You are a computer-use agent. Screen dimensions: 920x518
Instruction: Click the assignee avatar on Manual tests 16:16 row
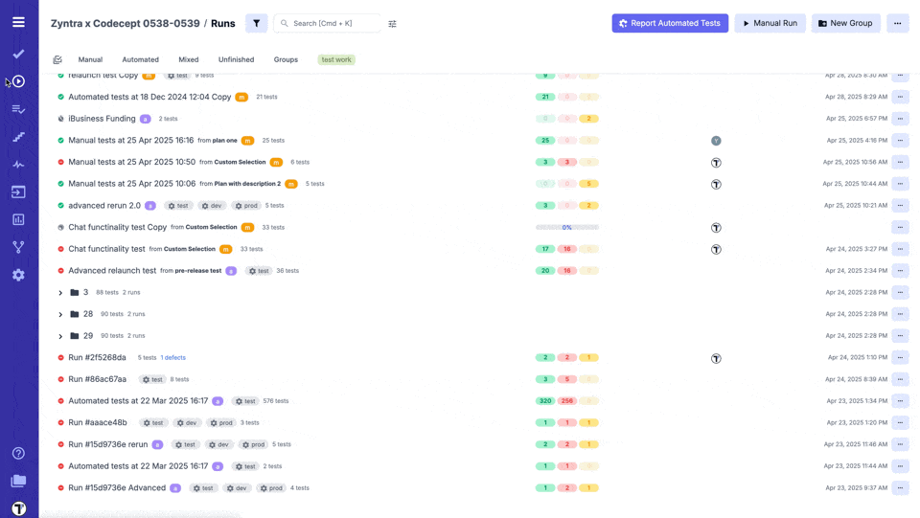coord(716,141)
